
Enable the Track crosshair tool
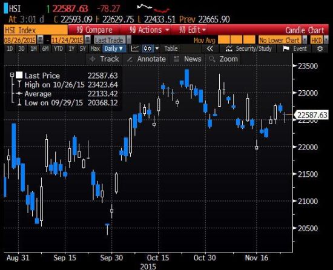[104, 59]
